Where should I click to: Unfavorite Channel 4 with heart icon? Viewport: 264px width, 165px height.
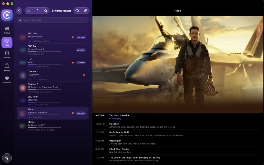[84, 75]
